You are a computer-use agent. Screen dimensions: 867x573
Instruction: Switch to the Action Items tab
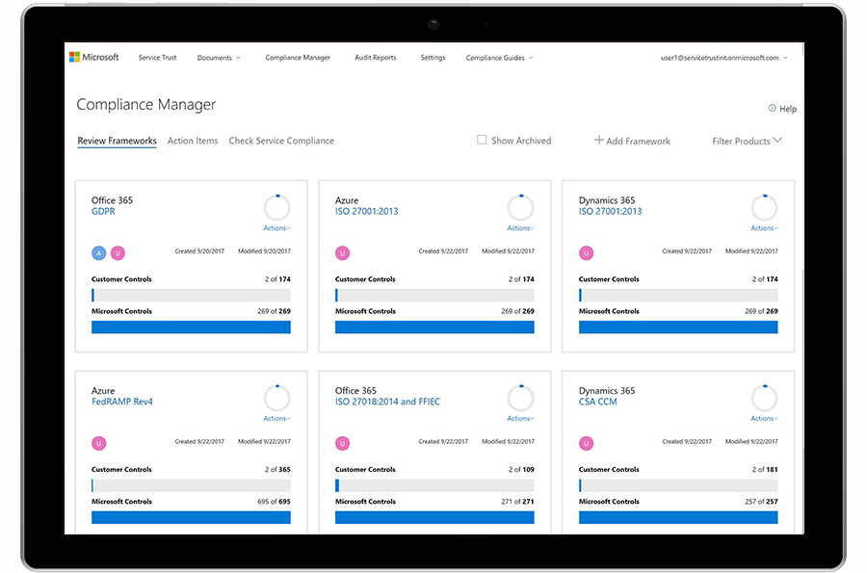point(193,141)
